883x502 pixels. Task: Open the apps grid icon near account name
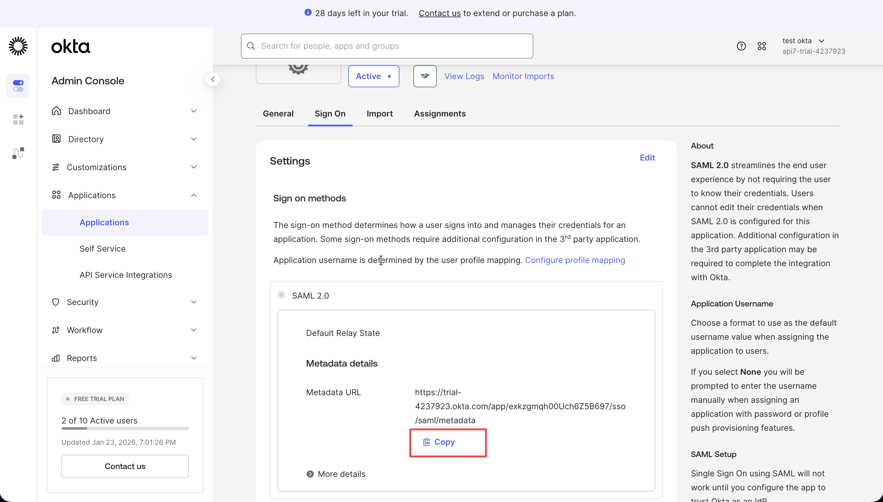point(762,46)
